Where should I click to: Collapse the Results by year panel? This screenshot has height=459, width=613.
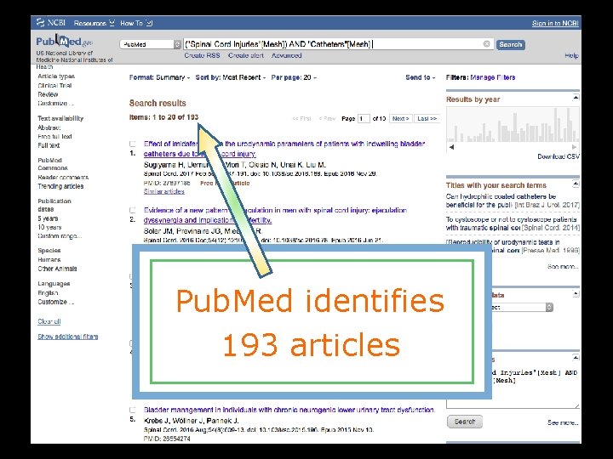click(576, 97)
